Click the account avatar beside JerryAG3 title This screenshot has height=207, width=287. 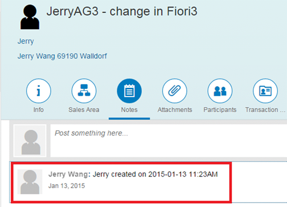[30, 17]
